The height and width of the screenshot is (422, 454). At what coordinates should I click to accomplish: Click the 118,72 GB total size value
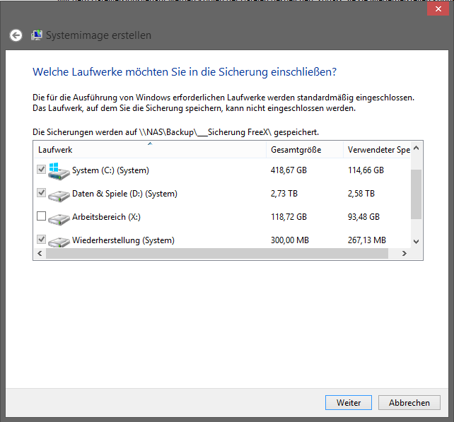(x=289, y=217)
